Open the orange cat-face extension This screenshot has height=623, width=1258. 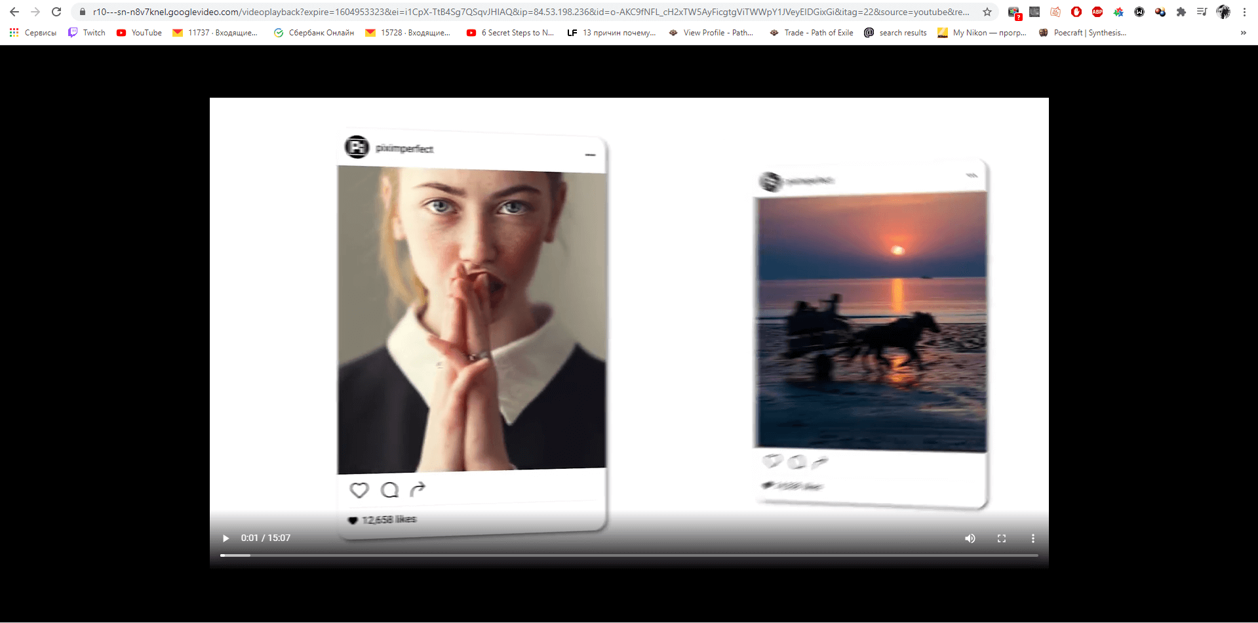pyautogui.click(x=1055, y=12)
